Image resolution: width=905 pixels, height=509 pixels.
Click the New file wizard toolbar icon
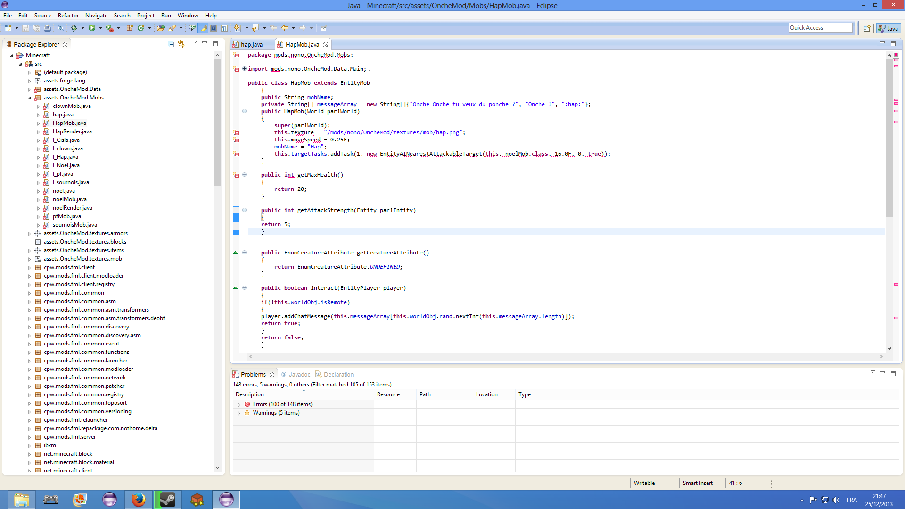(8, 28)
